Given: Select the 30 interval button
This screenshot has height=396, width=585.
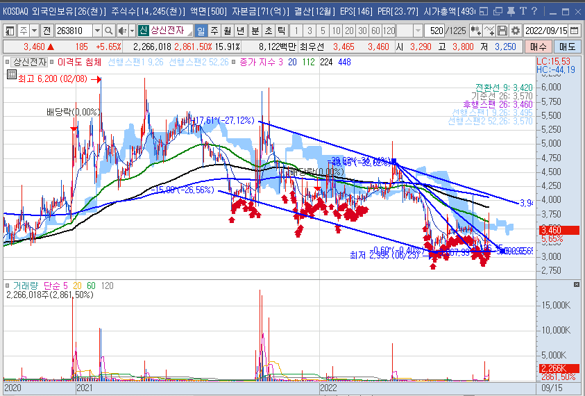Looking at the screenshot, I should [362, 31].
